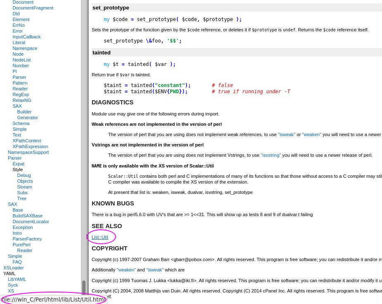Open Literal in the sidebar

pos(19,42)
